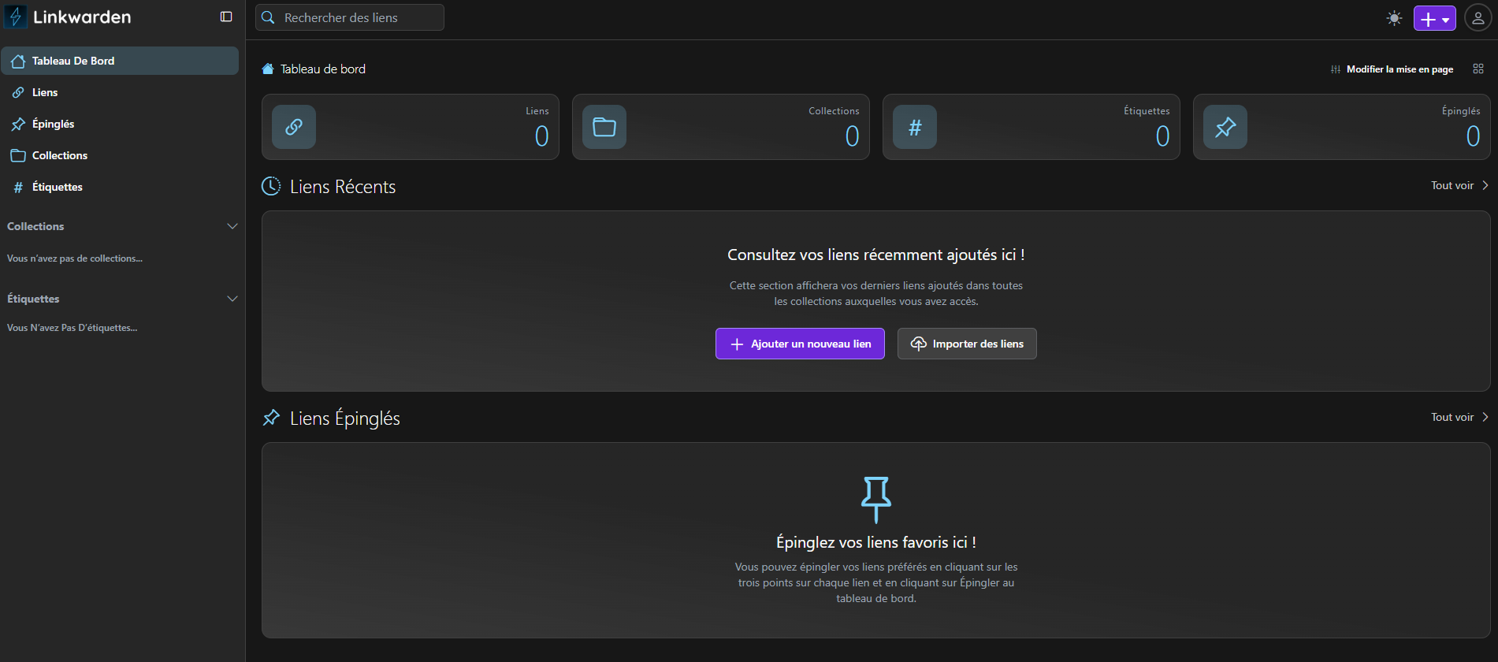The width and height of the screenshot is (1498, 662).
Task: Click the Consultez vos liens récemment ajoutés heading
Action: click(x=876, y=255)
